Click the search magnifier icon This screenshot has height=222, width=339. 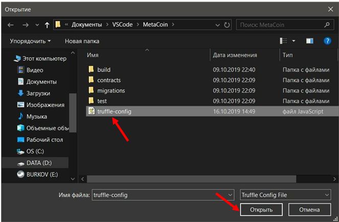pyautogui.click(x=327, y=25)
